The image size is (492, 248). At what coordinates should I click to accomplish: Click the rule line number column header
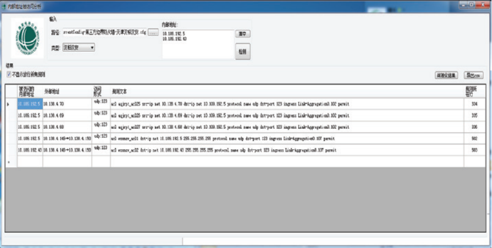(474, 91)
